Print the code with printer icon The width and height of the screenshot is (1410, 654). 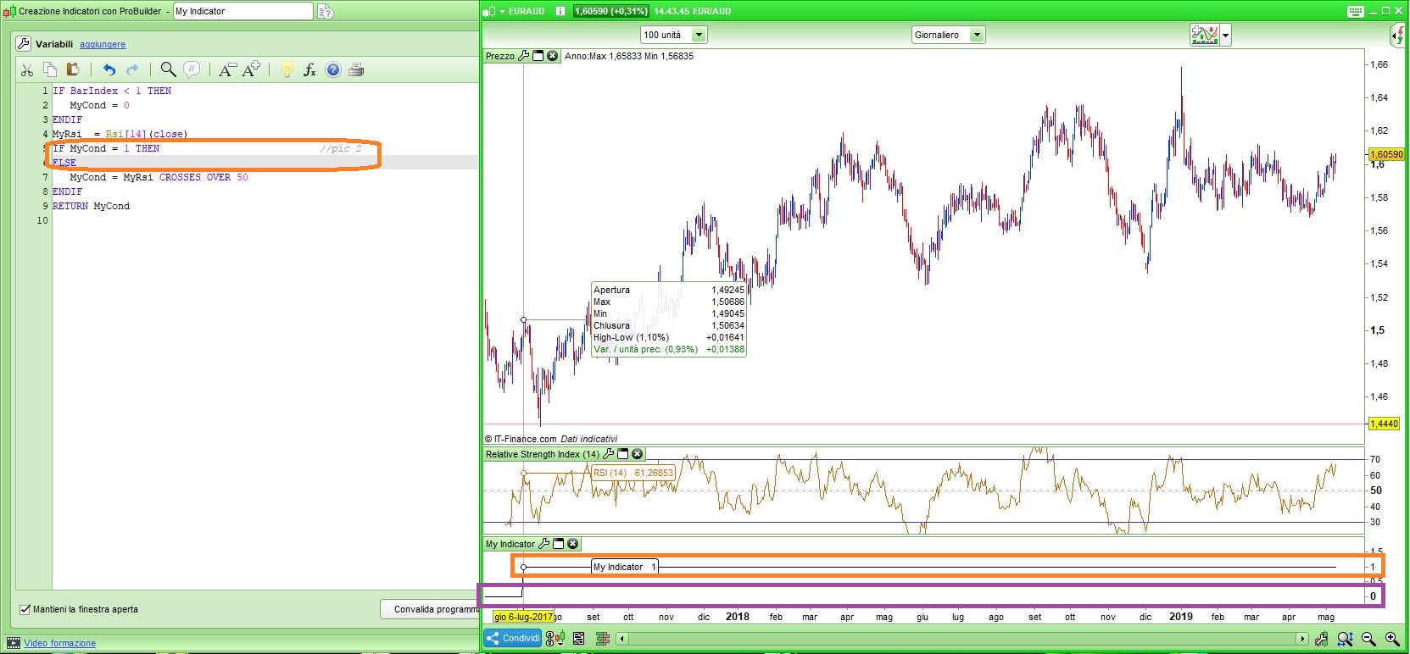(356, 70)
